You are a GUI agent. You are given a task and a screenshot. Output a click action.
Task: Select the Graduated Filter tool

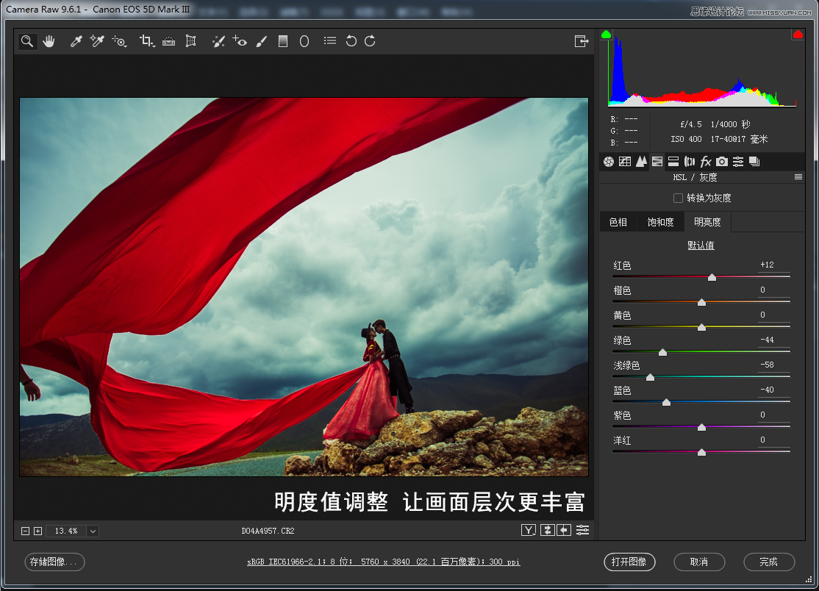click(x=283, y=41)
